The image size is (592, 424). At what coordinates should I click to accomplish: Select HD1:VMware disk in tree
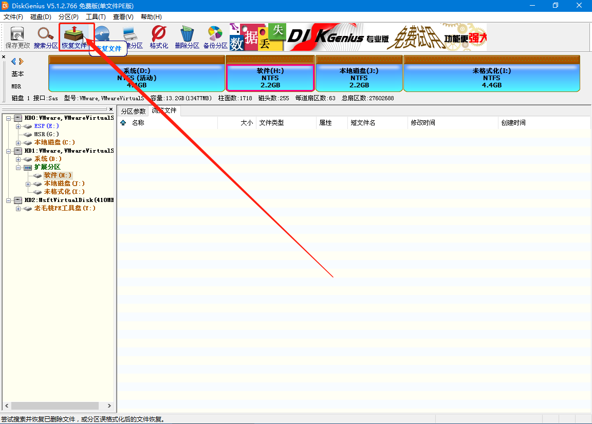click(x=69, y=151)
